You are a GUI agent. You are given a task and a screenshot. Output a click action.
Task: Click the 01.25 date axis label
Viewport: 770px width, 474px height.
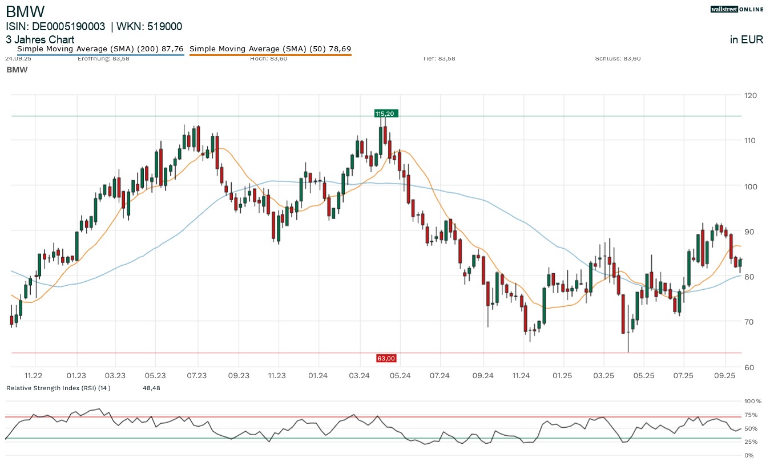tap(563, 375)
